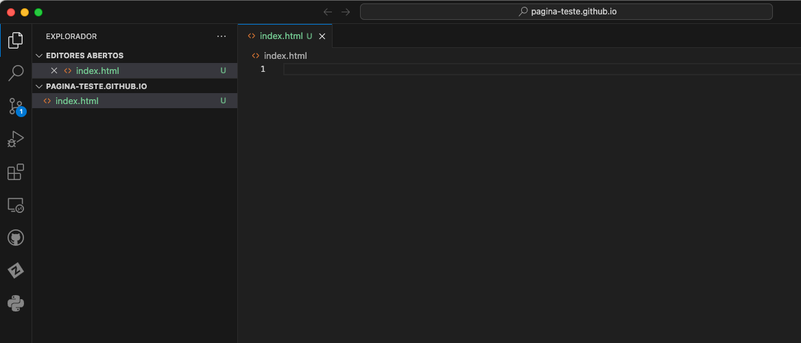
Task: Open Source Control view with badge
Action: pos(15,105)
